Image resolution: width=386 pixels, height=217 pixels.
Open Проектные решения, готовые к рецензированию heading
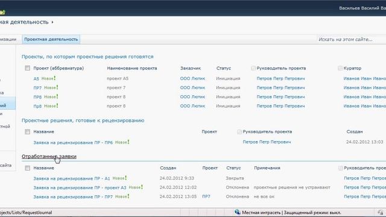tap(83, 121)
